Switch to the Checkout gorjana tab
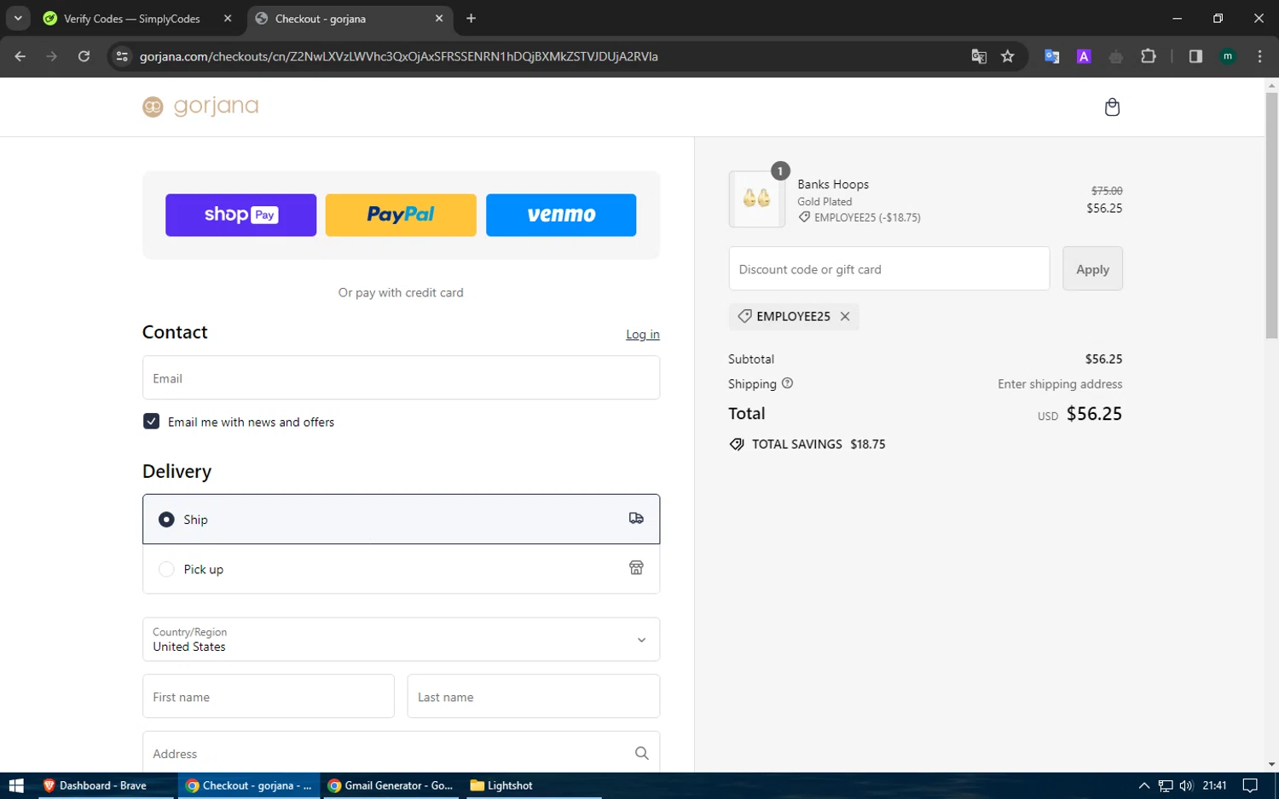The width and height of the screenshot is (1279, 799). [x=350, y=18]
